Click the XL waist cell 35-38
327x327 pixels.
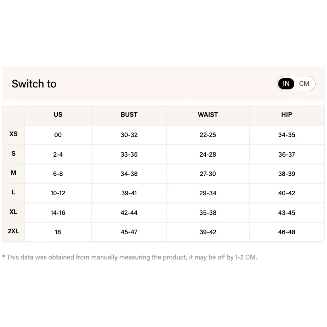coord(208,213)
